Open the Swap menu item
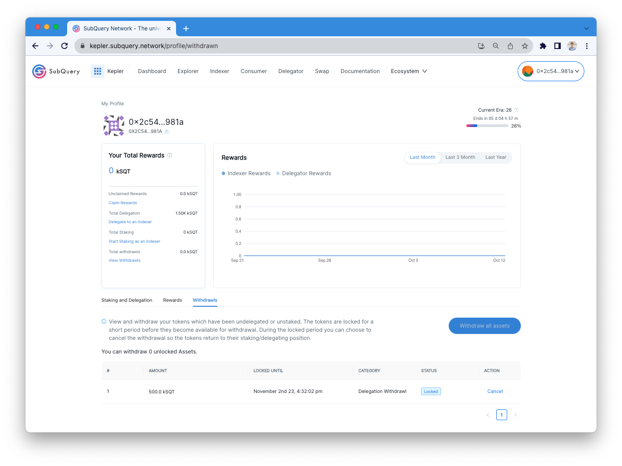Viewport: 622px width, 466px height. [x=322, y=71]
